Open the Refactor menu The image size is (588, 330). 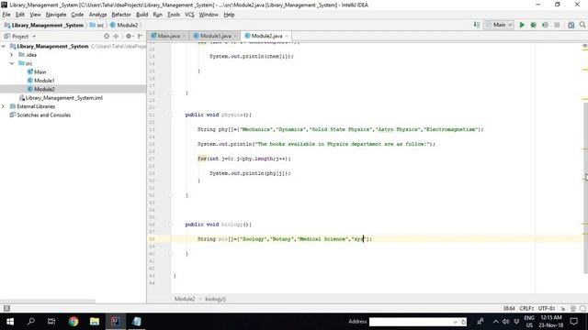pos(121,15)
